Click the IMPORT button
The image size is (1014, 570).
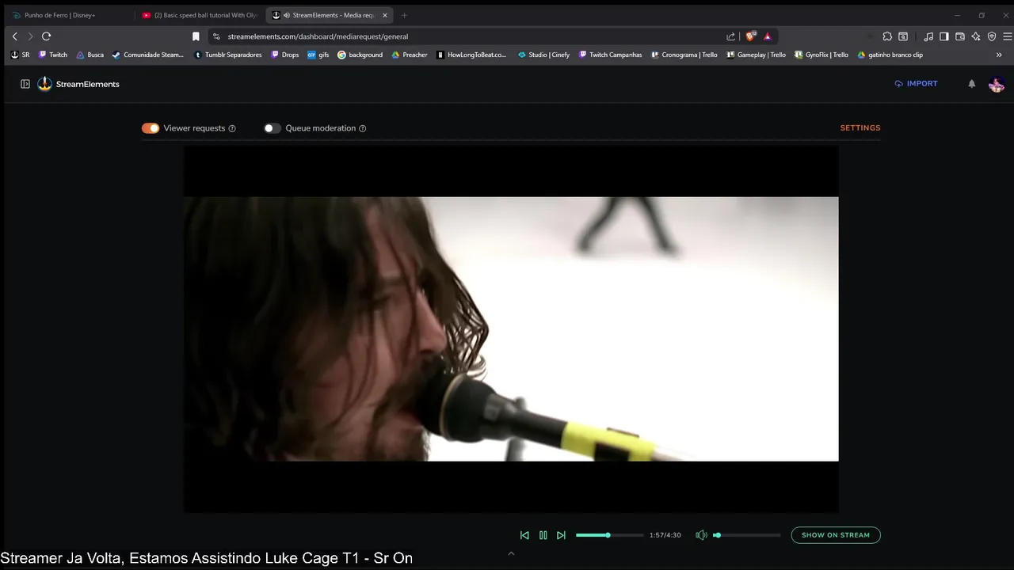pos(916,84)
